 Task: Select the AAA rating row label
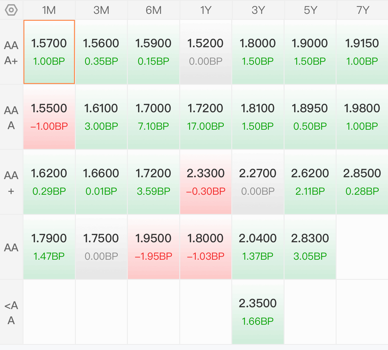(x=11, y=117)
